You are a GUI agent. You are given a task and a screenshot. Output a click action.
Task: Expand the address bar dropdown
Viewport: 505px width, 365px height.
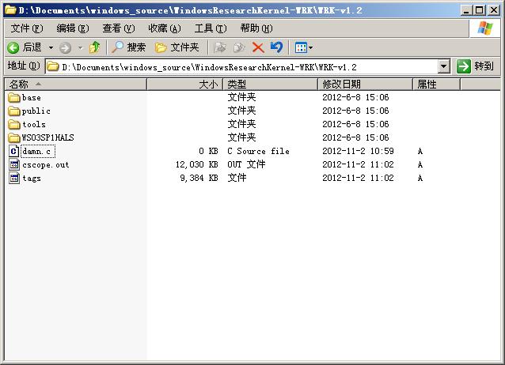(444, 66)
